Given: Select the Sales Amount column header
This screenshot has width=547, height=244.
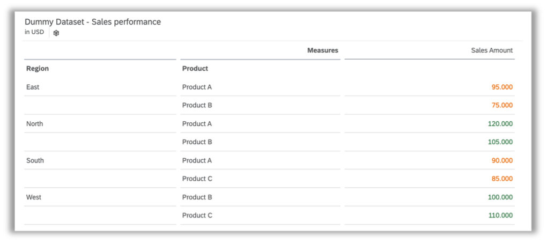Looking at the screenshot, I should 492,50.
